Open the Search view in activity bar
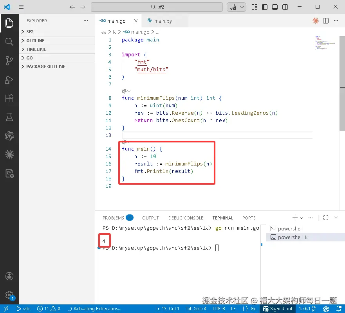345x313 pixels. [9, 42]
